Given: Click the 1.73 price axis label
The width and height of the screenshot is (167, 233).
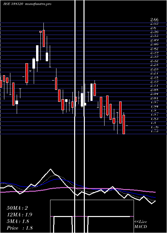Looking at the screenshot, I should click(154, 131).
